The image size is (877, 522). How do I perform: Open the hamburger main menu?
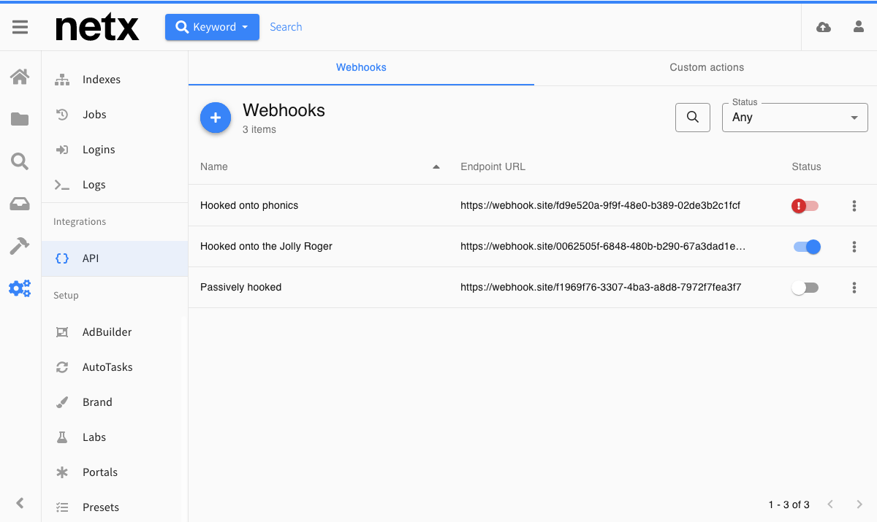(x=20, y=27)
